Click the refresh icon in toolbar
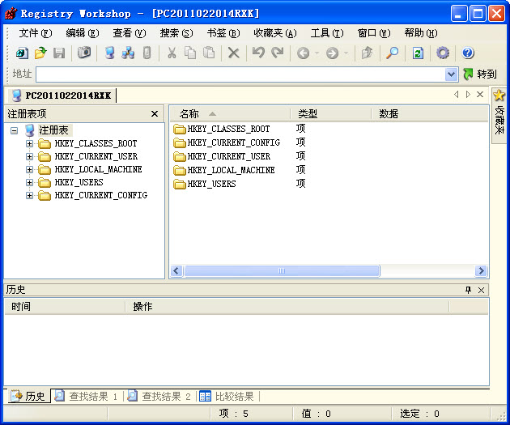The width and height of the screenshot is (510, 425). (418, 53)
